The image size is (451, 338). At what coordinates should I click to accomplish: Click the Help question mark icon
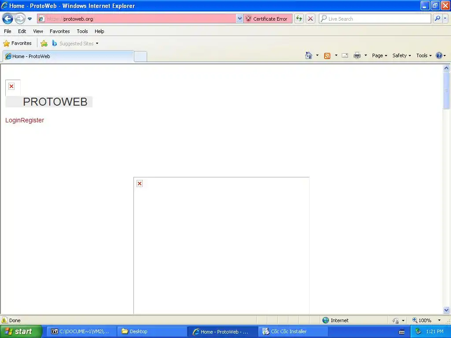pyautogui.click(x=439, y=55)
